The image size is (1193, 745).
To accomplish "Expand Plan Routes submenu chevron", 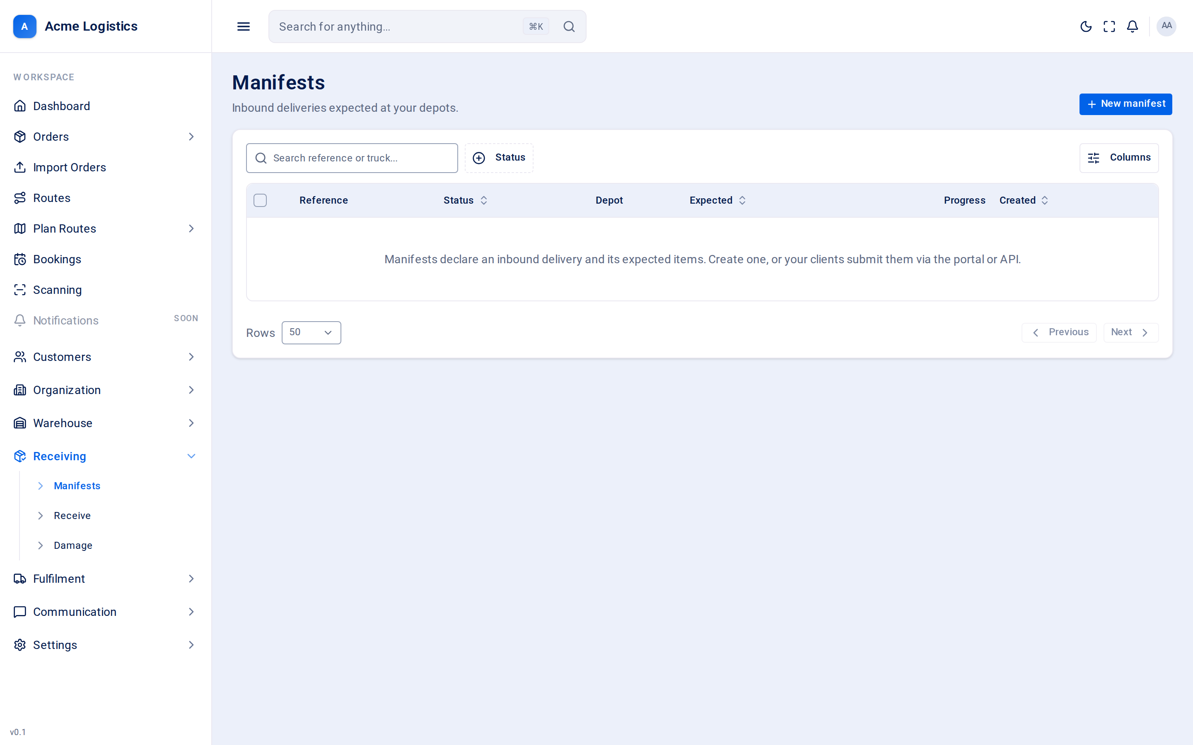I will (191, 228).
